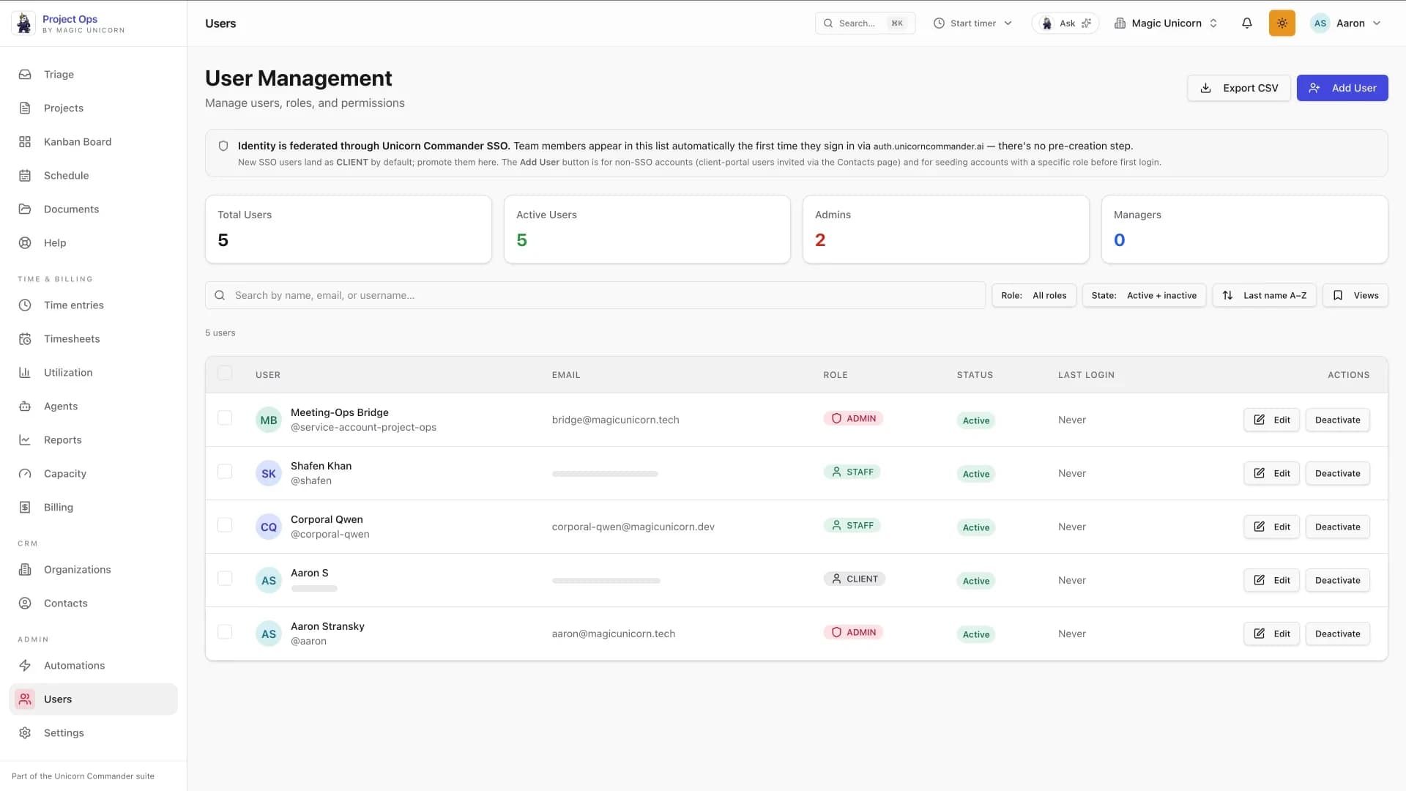Check the Corporal Qwen row checkbox
The image size is (1406, 791).
tap(225, 525)
